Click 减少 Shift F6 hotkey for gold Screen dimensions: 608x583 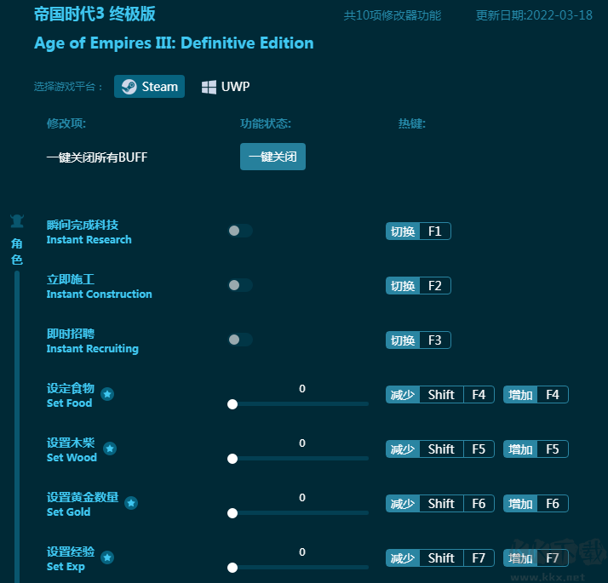(x=439, y=504)
